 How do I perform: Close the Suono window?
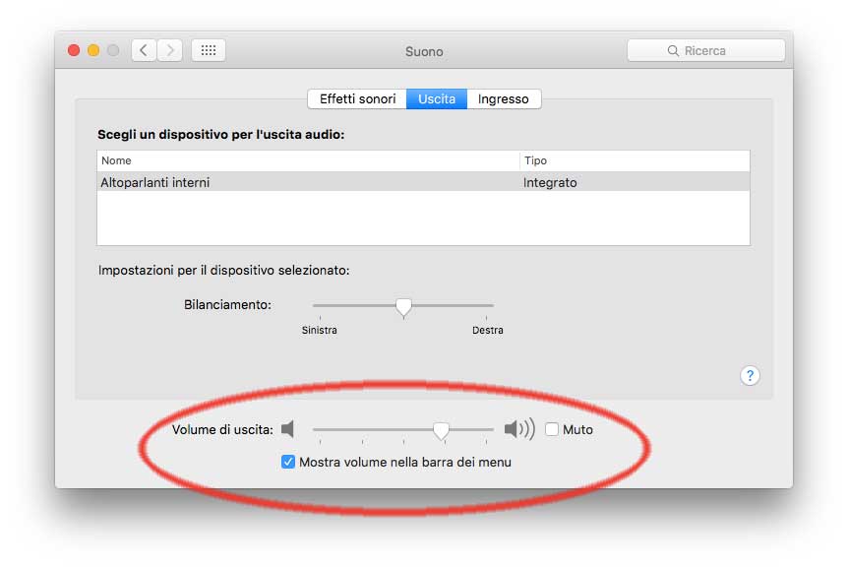[74, 50]
